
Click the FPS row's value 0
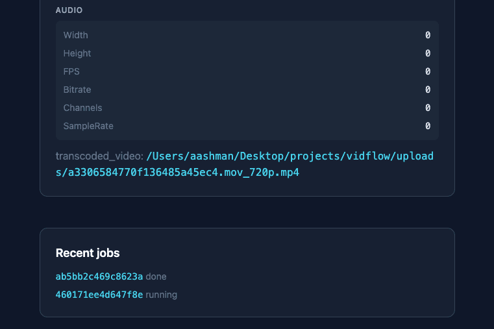(428, 71)
